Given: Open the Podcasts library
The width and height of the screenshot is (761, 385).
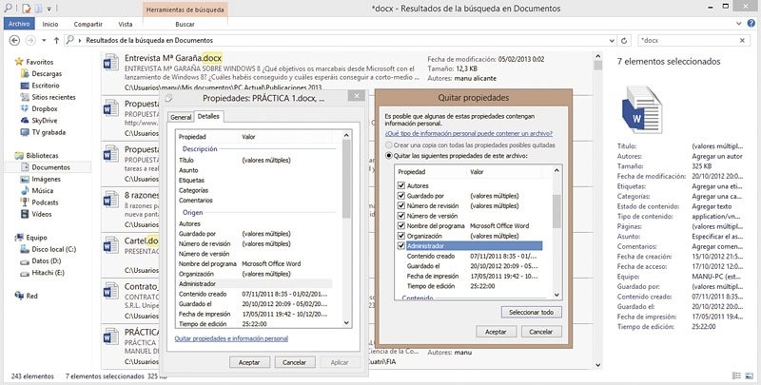Looking at the screenshot, I should tap(45, 202).
